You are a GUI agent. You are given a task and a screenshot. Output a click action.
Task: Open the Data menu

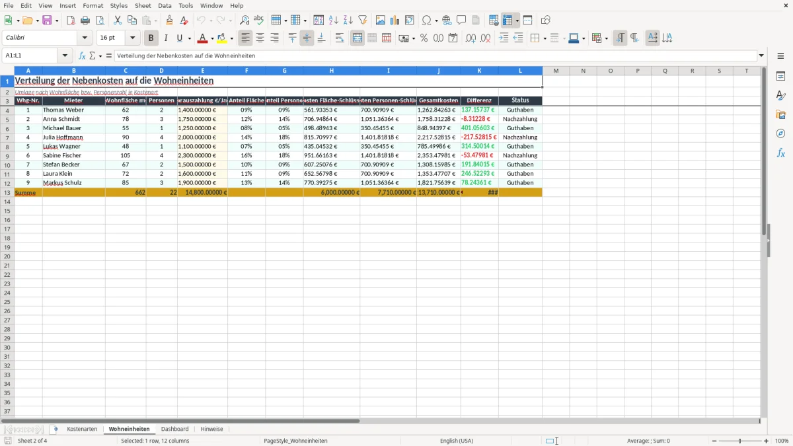tap(165, 5)
